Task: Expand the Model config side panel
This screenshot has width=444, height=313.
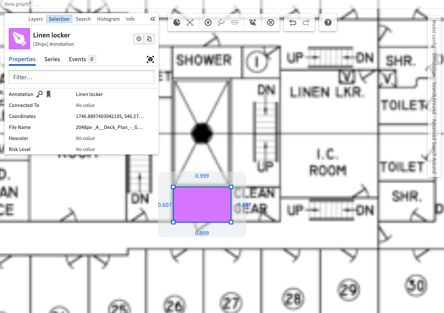Action: coord(434,33)
